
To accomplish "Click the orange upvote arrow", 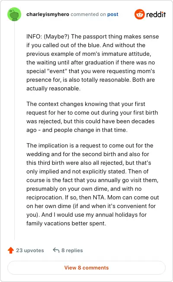I will tap(11, 250).
